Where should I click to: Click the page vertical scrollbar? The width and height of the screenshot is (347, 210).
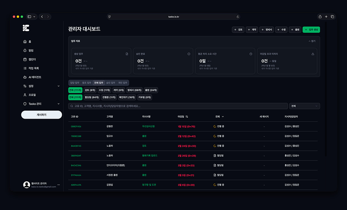[x=326, y=89]
